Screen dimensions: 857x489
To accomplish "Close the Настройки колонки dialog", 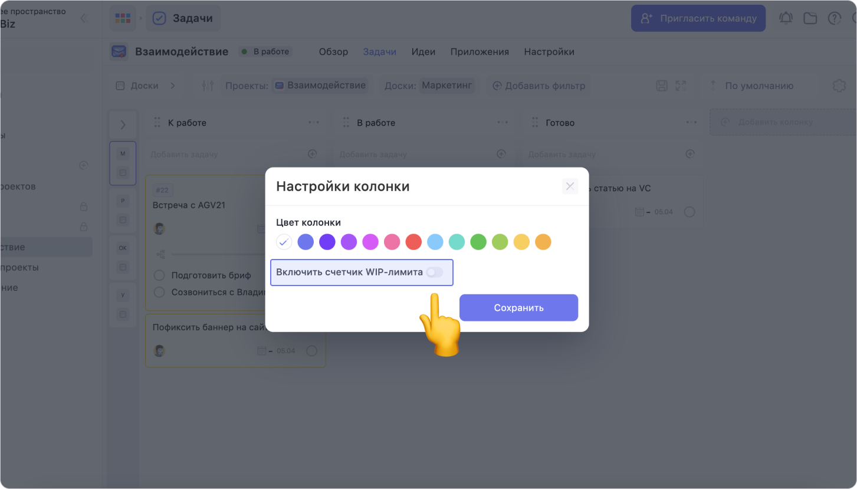I will pyautogui.click(x=570, y=186).
